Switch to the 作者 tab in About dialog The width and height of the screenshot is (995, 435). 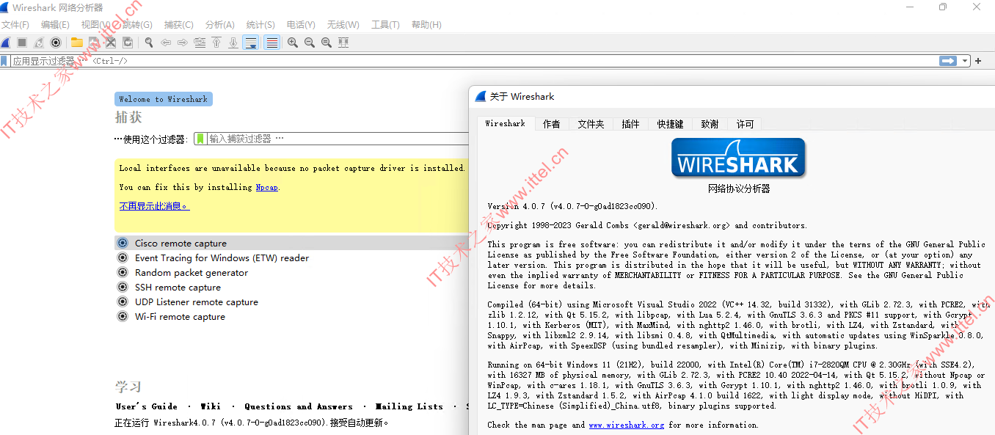(x=552, y=124)
